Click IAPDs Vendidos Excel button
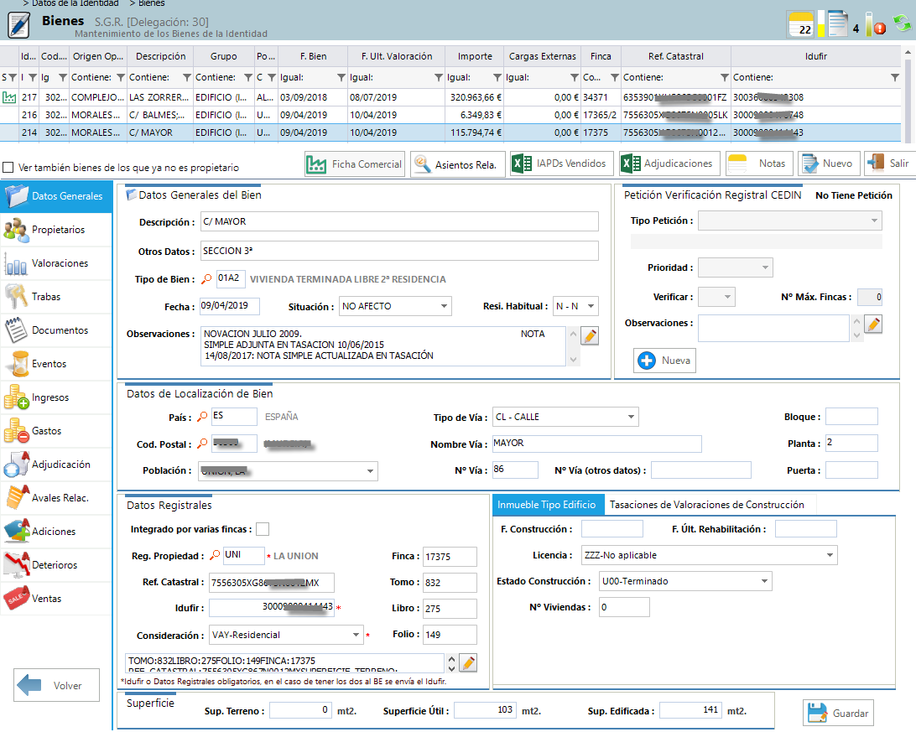This screenshot has width=916, height=732. 562,164
